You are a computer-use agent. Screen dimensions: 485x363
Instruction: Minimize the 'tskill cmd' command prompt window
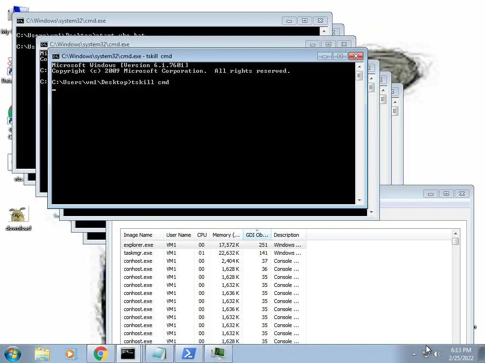[x=325, y=56]
